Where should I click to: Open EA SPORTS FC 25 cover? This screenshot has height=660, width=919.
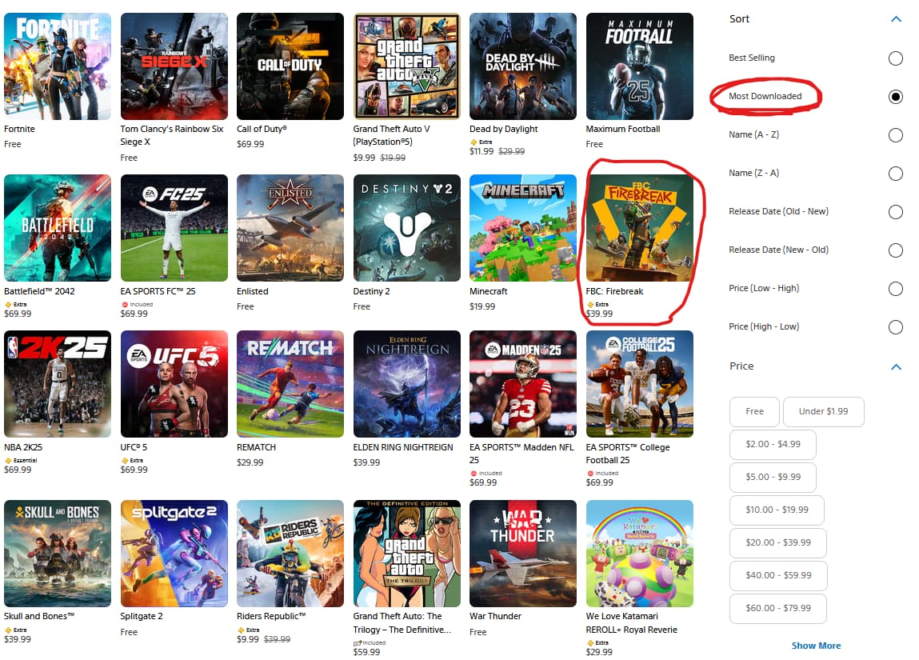click(x=174, y=228)
